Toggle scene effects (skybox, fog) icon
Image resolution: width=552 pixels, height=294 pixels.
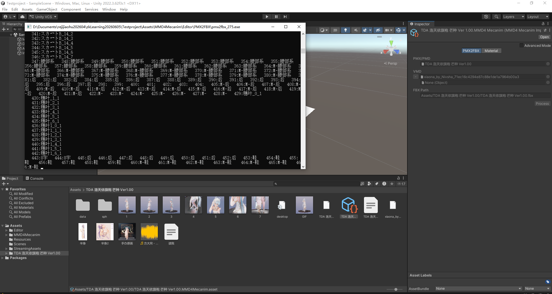point(365,30)
